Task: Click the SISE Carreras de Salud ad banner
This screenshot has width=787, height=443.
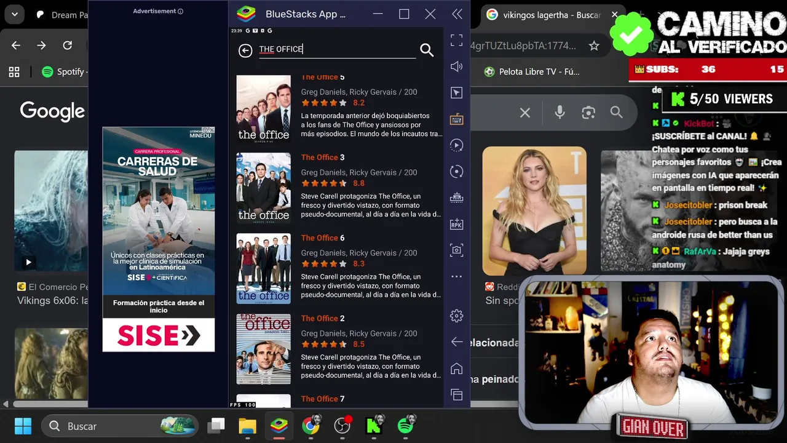Action: [x=159, y=239]
